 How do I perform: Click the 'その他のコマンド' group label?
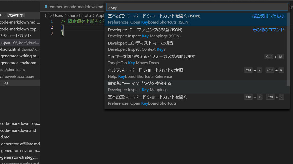[x=268, y=30]
